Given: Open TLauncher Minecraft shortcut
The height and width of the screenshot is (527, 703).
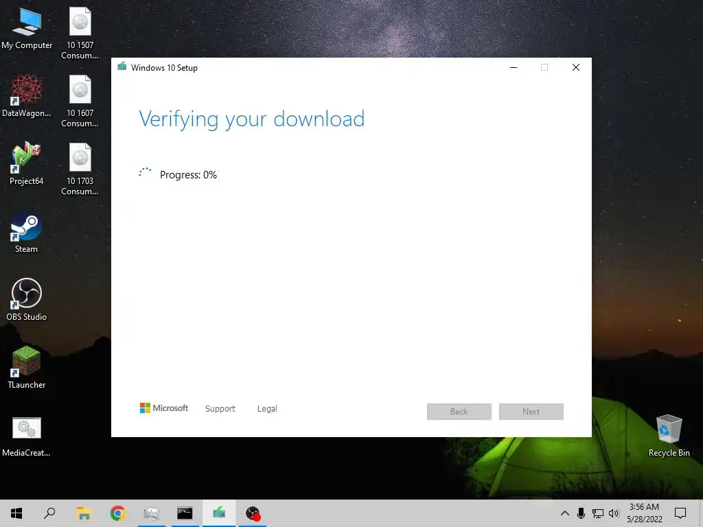Looking at the screenshot, I should [x=27, y=368].
